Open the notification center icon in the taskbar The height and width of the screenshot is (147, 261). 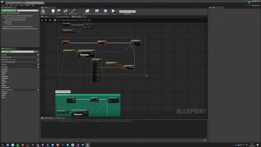point(258,145)
